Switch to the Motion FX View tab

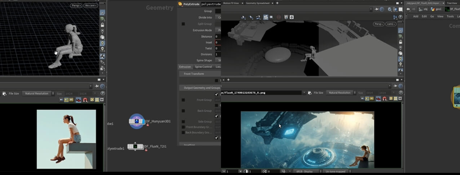coord(231,3)
